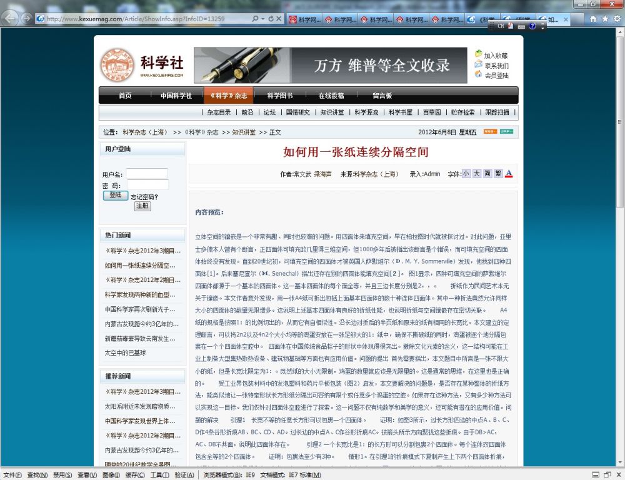This screenshot has width=625, height=480.
Task: Click the 加入收藏 link
Action: (496, 56)
